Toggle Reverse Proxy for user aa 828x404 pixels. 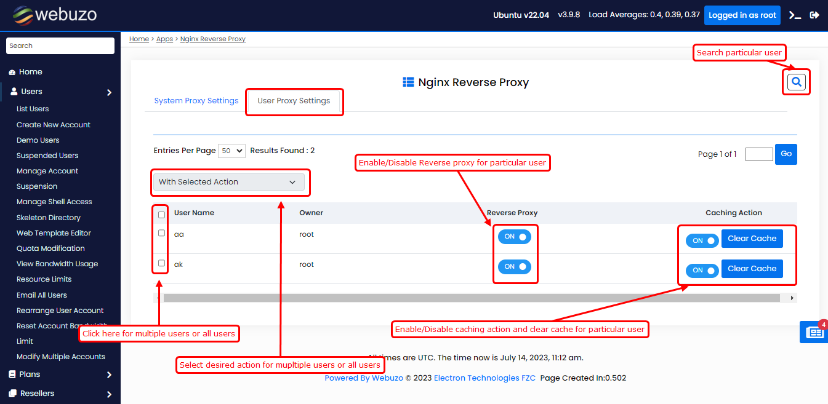click(x=514, y=237)
